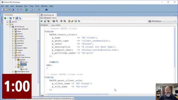178x100 pixels.
Task: Click the Autotrace icon
Action: click(54, 21)
